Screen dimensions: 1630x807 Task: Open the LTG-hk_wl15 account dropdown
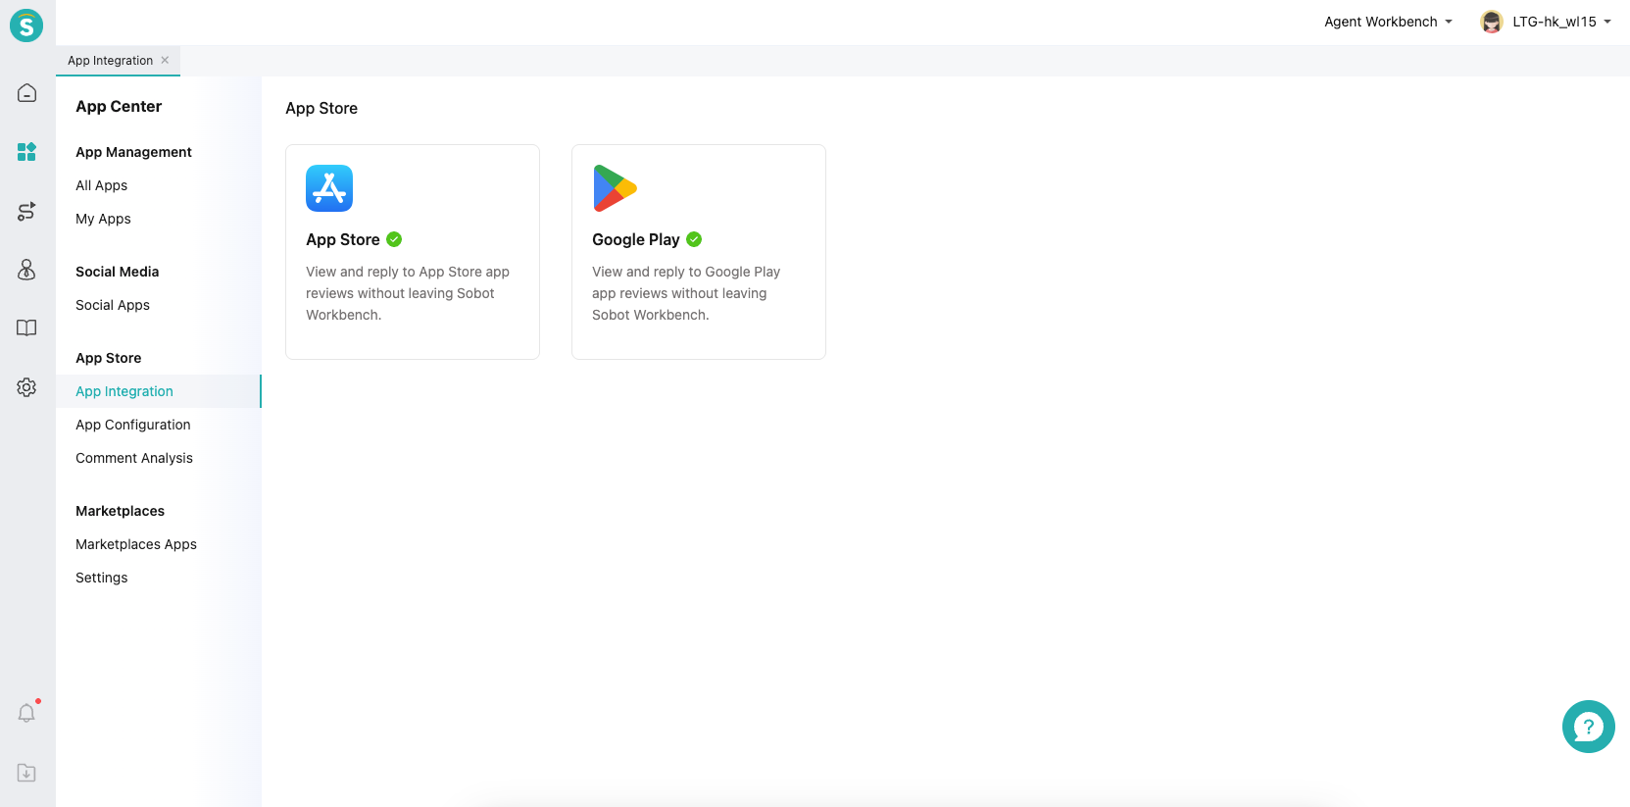1561,22
